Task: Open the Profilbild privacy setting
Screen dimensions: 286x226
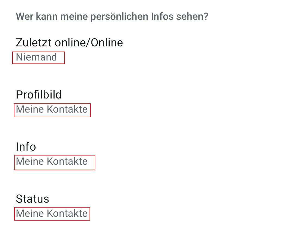Action: click(x=39, y=95)
